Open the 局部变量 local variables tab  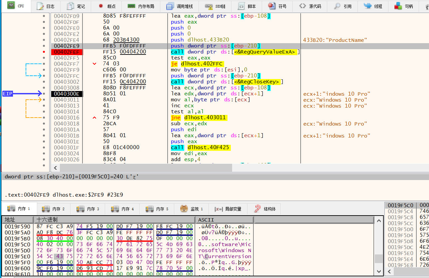[x=228, y=209]
